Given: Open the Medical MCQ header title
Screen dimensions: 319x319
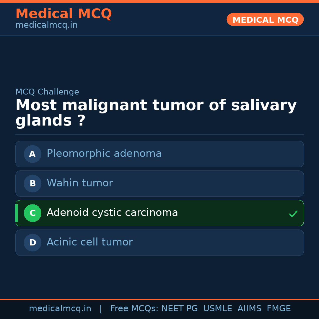Looking at the screenshot, I should 64,14.
